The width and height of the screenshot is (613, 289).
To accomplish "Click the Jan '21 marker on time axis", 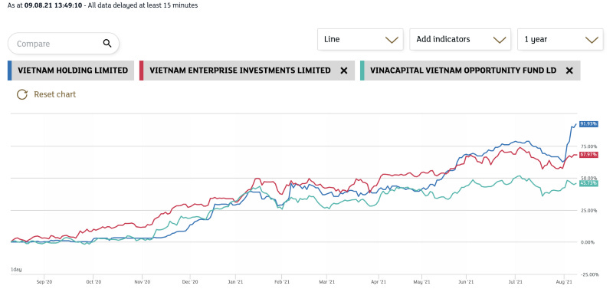I will click(234, 281).
